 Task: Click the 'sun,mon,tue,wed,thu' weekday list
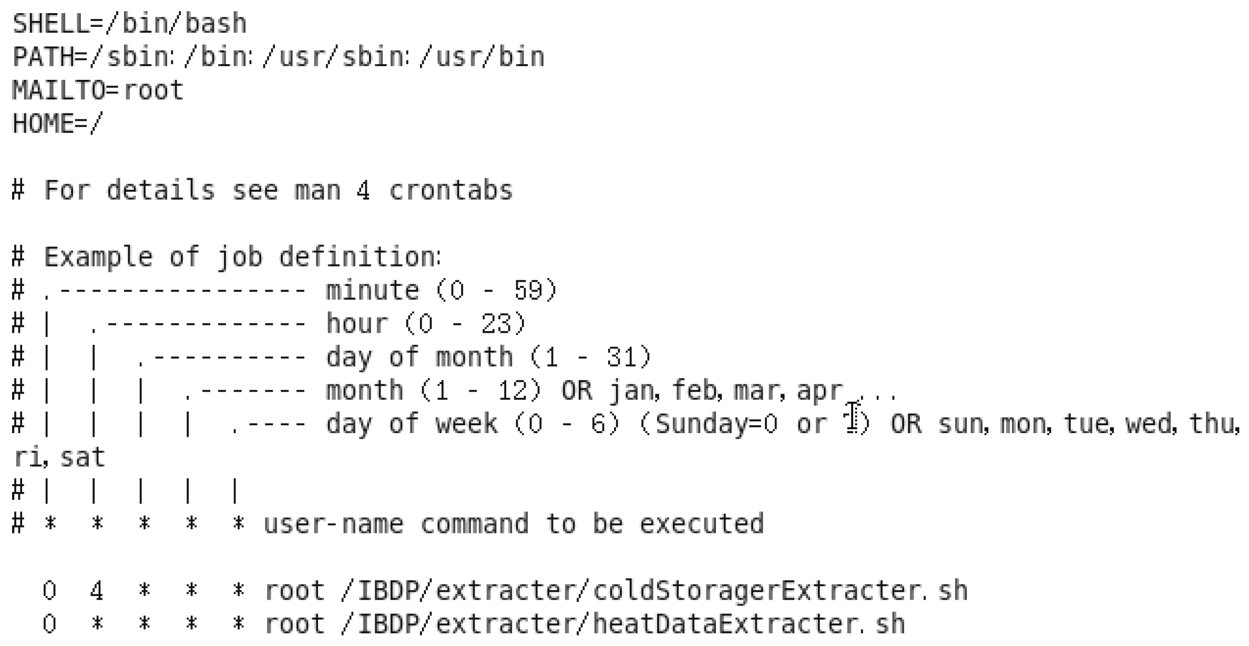click(1088, 424)
